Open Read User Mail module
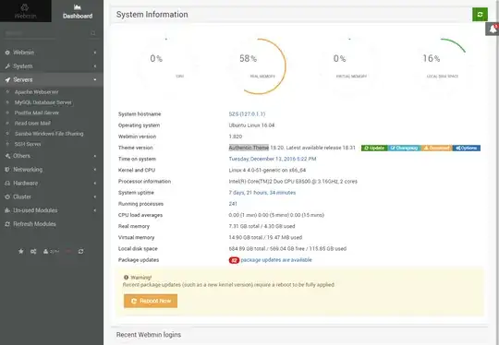Image resolution: width=499 pixels, height=345 pixels. pyautogui.click(x=32, y=124)
